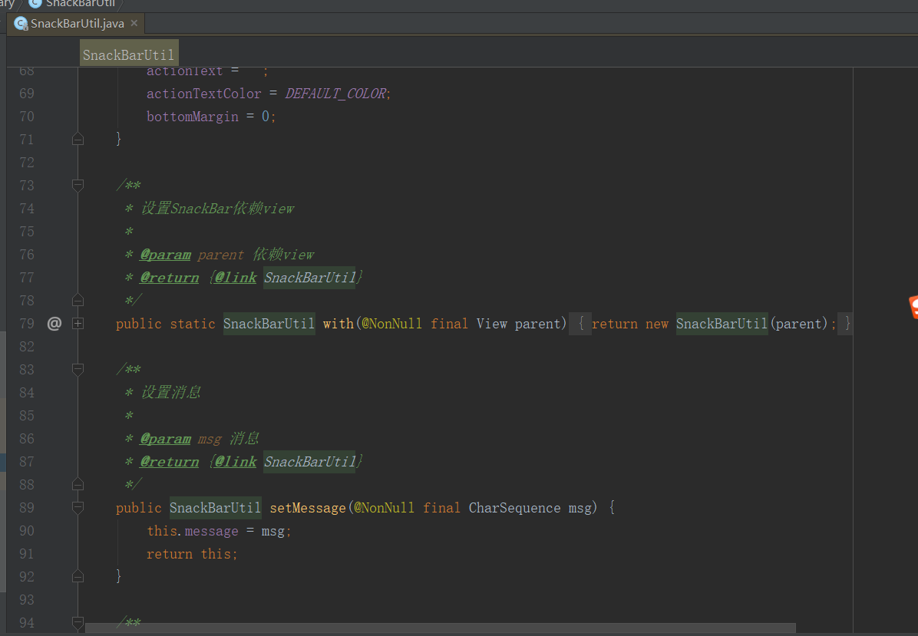Click line number 89 in the gutter

[x=26, y=507]
